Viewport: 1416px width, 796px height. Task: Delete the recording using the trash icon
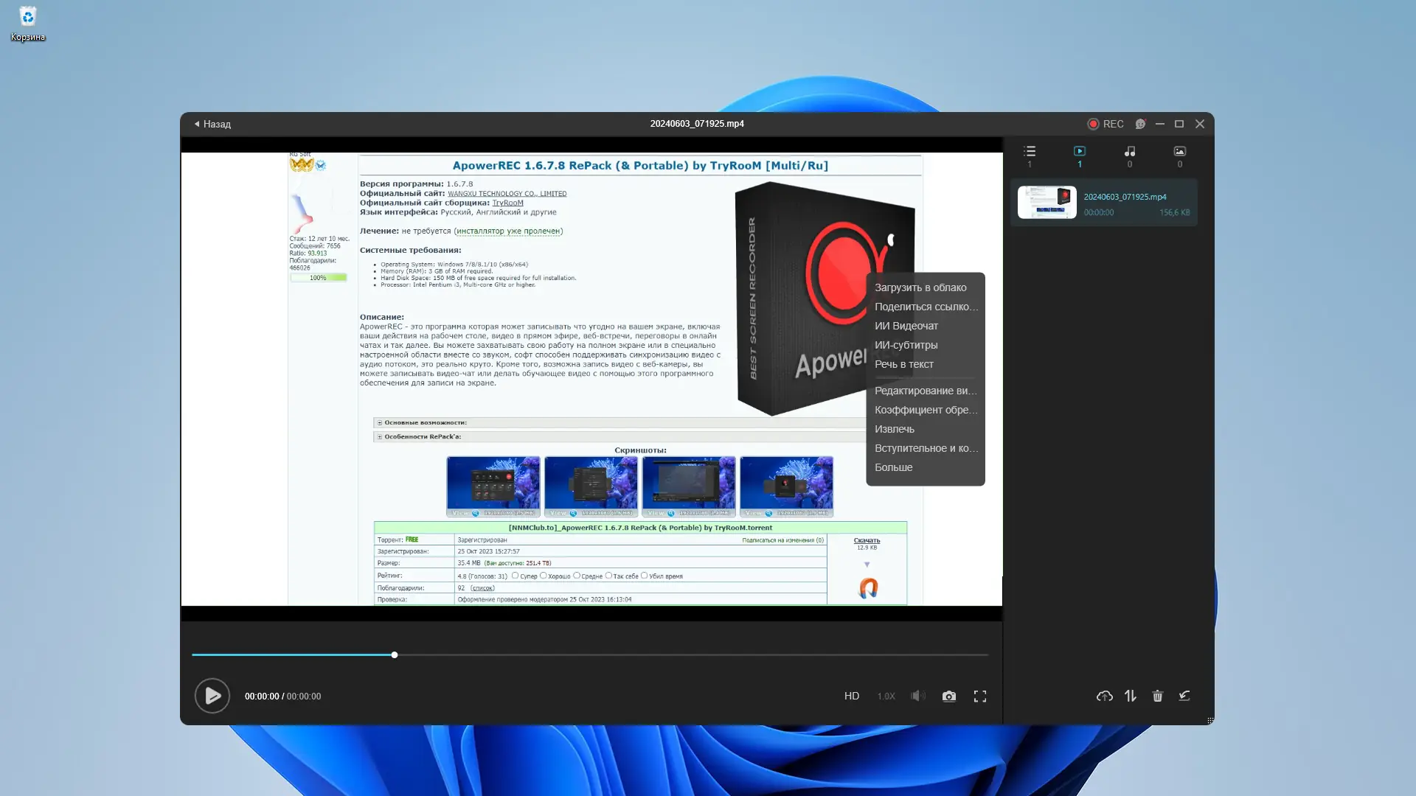tap(1157, 696)
